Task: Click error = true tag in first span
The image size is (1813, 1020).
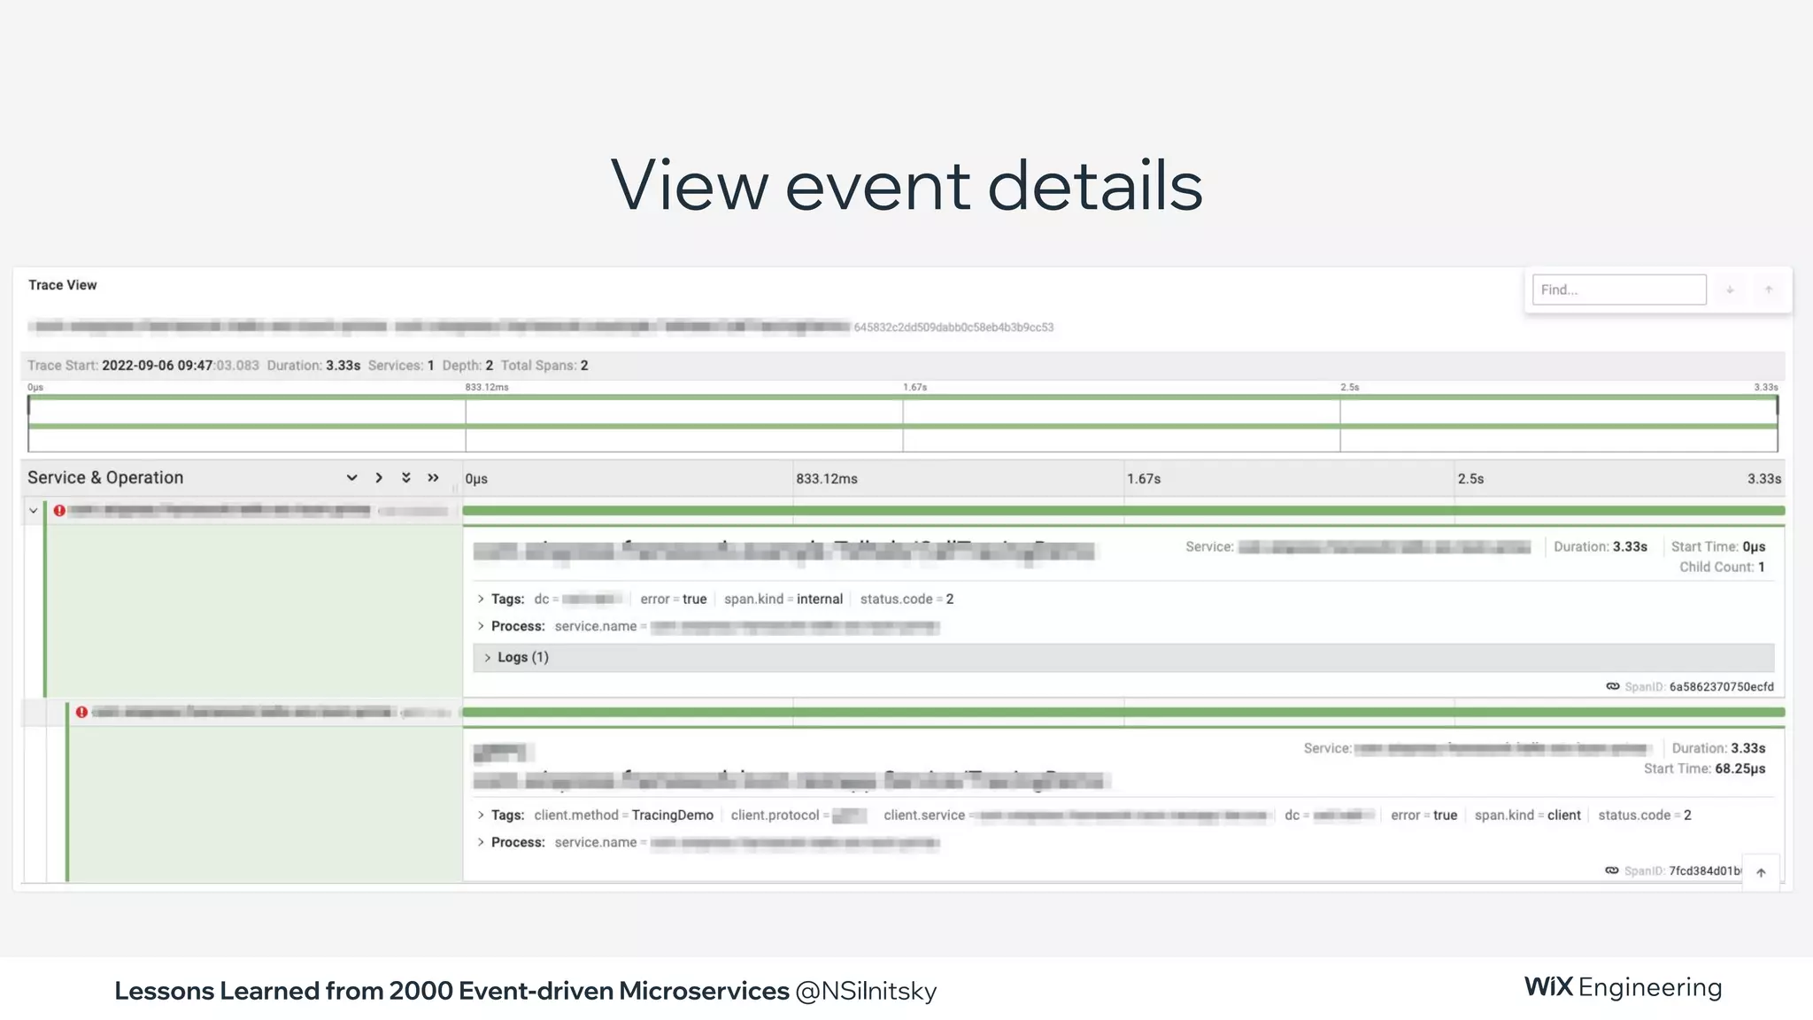Action: point(673,599)
